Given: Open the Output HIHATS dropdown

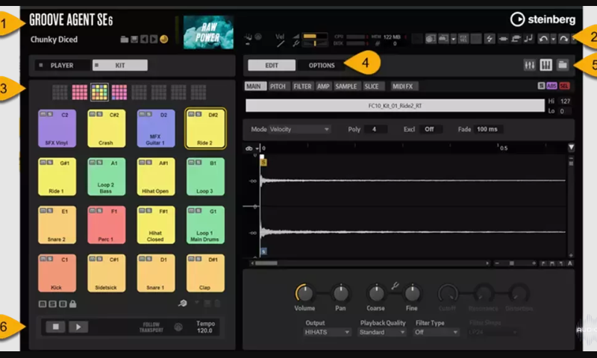Looking at the screenshot, I should tap(327, 332).
